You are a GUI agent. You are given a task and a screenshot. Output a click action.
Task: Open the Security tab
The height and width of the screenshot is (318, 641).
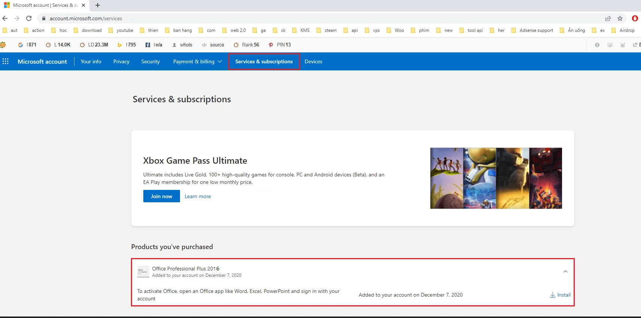pyautogui.click(x=150, y=61)
